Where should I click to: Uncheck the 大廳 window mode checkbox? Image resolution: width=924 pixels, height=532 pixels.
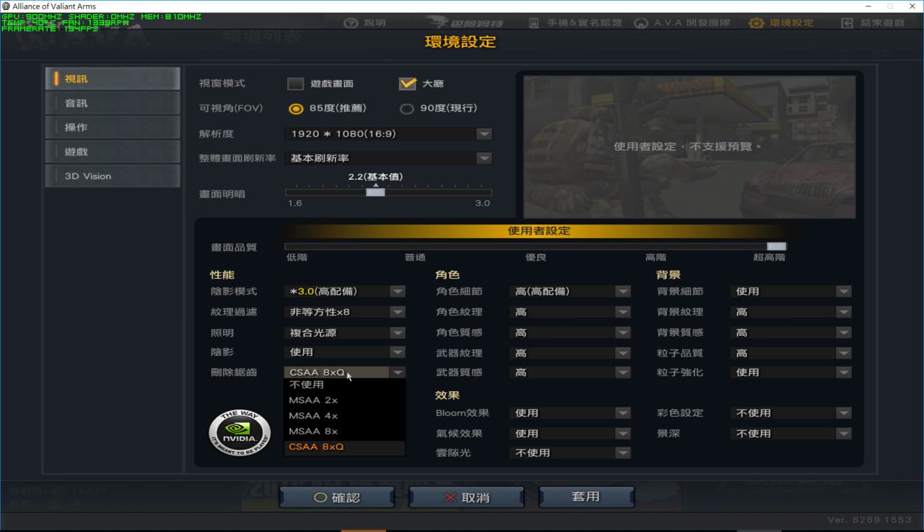[408, 84]
